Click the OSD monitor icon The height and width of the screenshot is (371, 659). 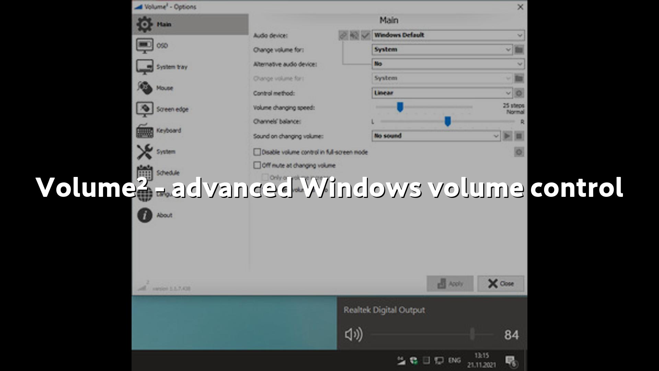click(144, 46)
